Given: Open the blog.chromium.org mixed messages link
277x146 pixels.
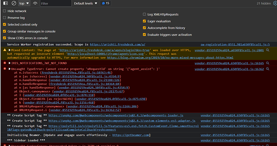Looking at the screenshot, I should (170, 57).
